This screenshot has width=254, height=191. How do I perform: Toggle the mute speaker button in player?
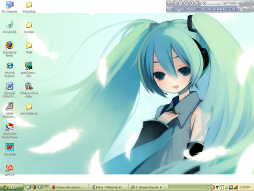click(204, 3)
